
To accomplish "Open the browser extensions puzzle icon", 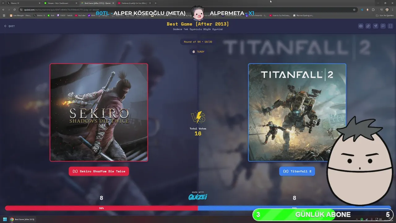I will (x=373, y=10).
